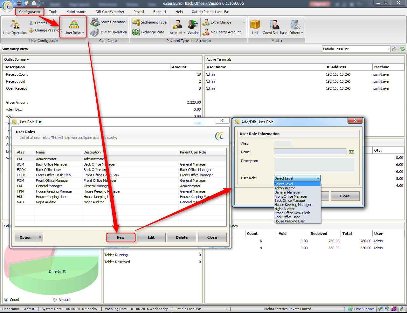Click the Option button
This screenshot has width=407, height=313.
(x=26, y=237)
